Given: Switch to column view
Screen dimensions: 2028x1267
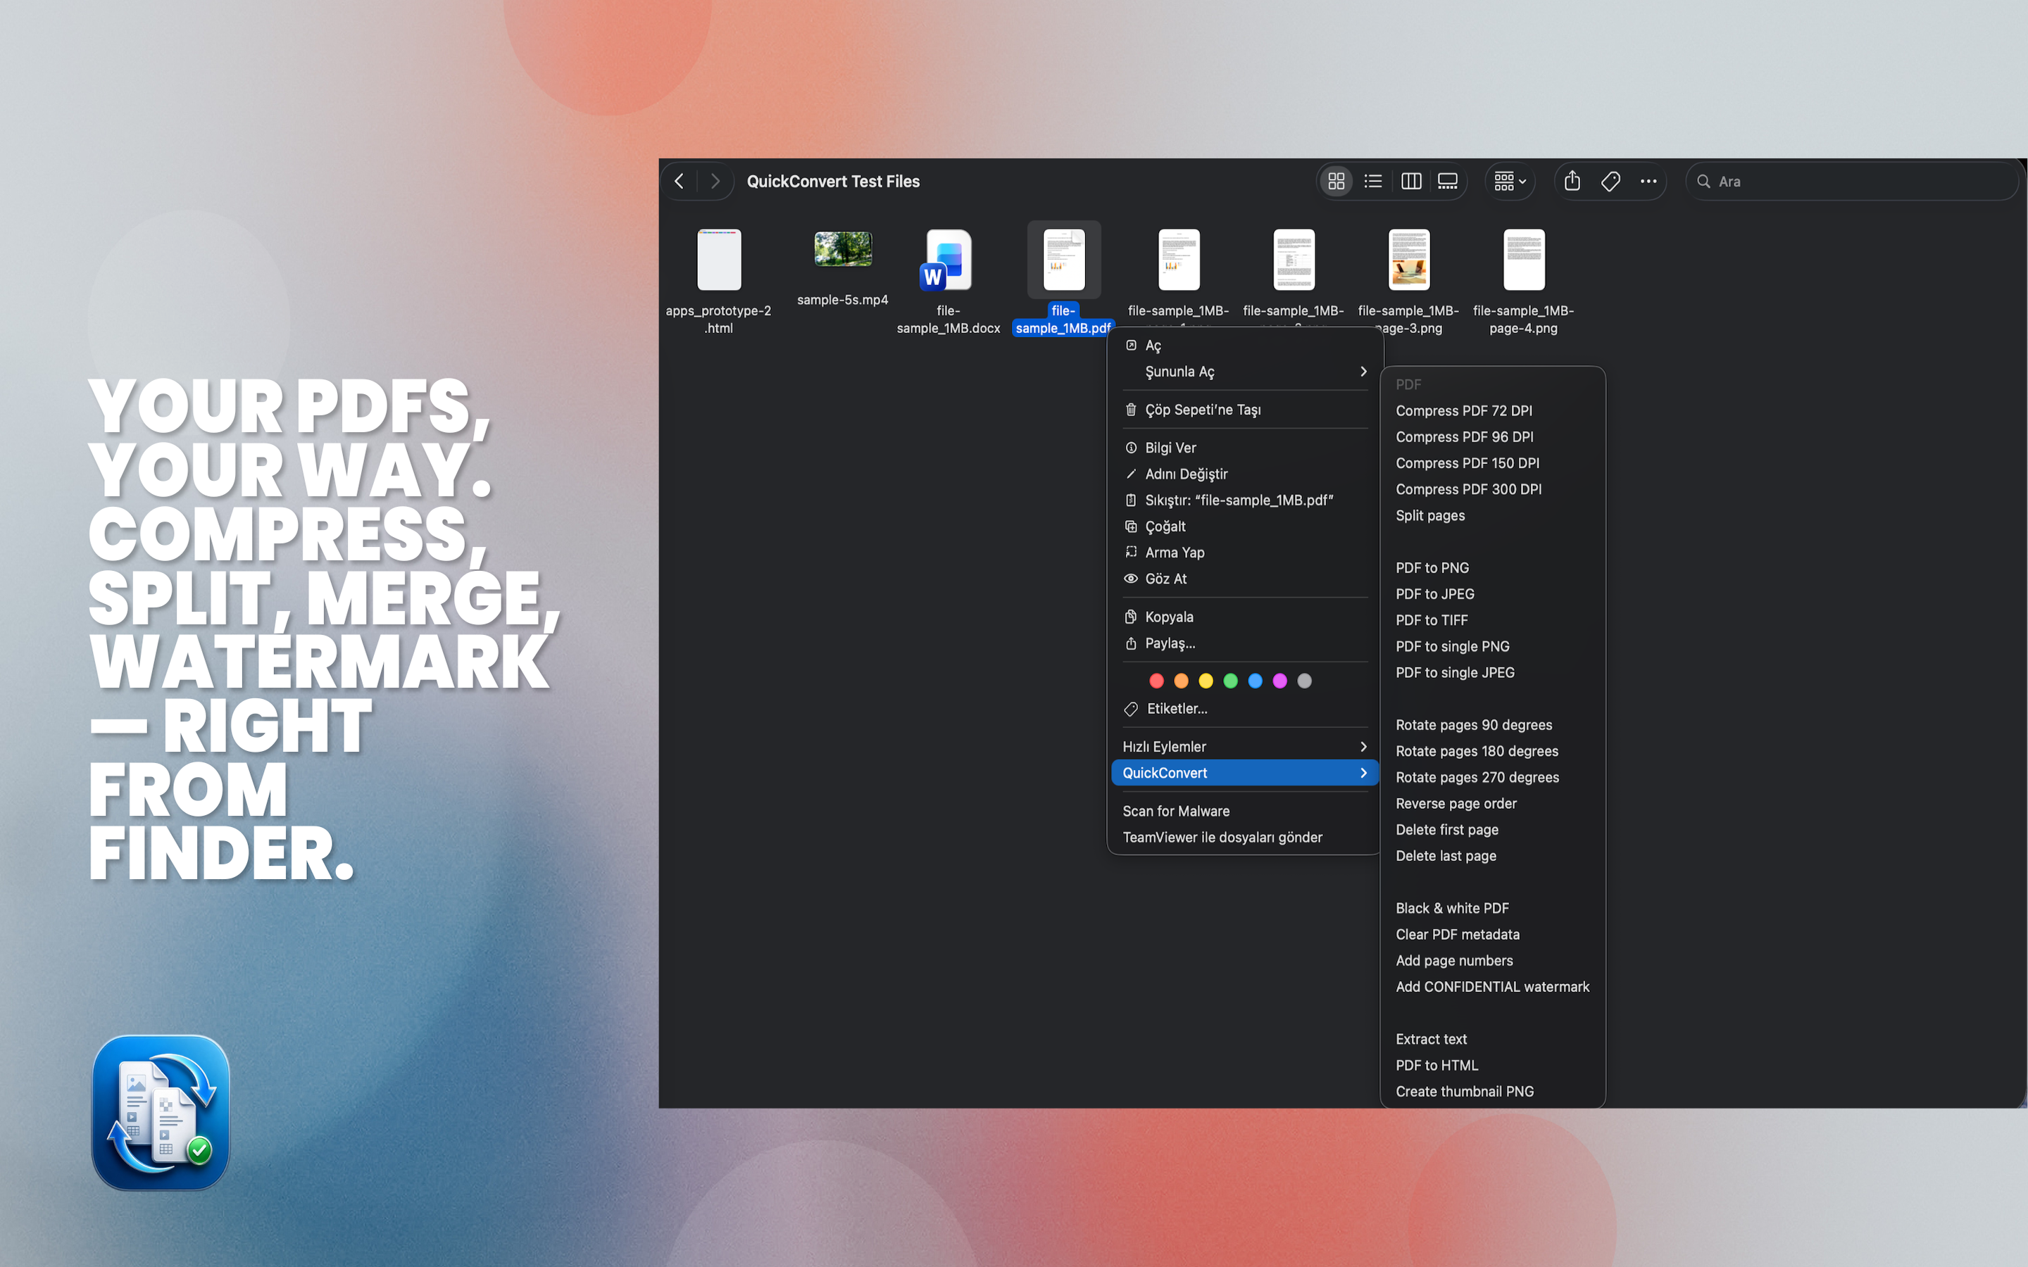Looking at the screenshot, I should (x=1411, y=181).
